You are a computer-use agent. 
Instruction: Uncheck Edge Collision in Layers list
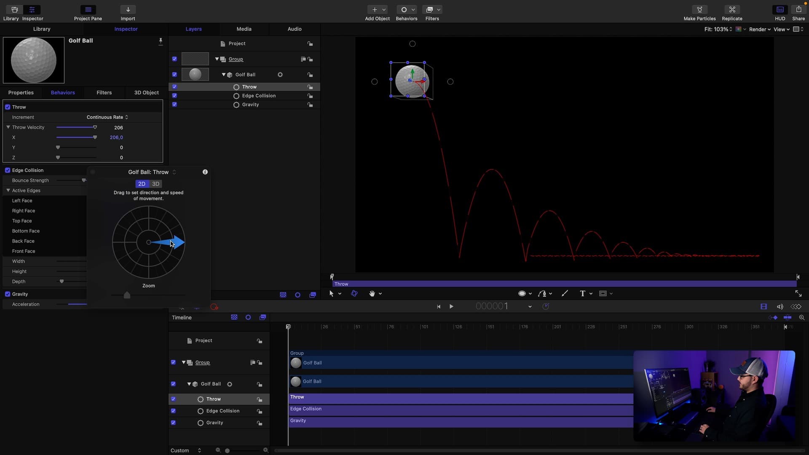(174, 96)
